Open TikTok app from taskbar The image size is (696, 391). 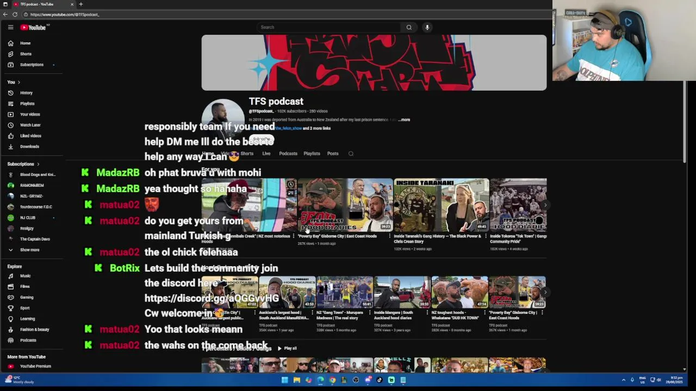380,380
